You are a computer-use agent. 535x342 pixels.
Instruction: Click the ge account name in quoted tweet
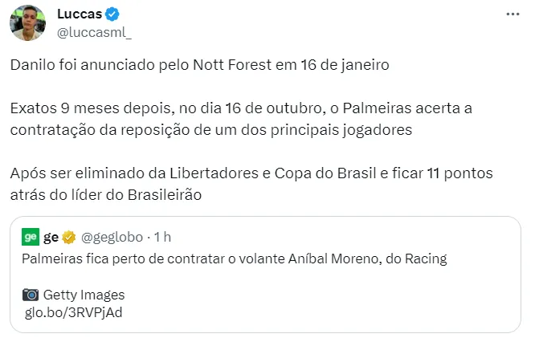(x=51, y=238)
